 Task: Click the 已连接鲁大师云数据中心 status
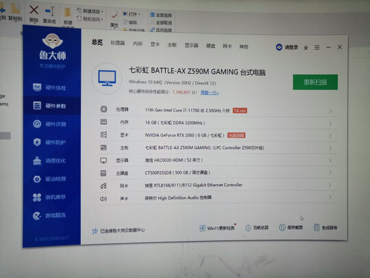(119, 231)
